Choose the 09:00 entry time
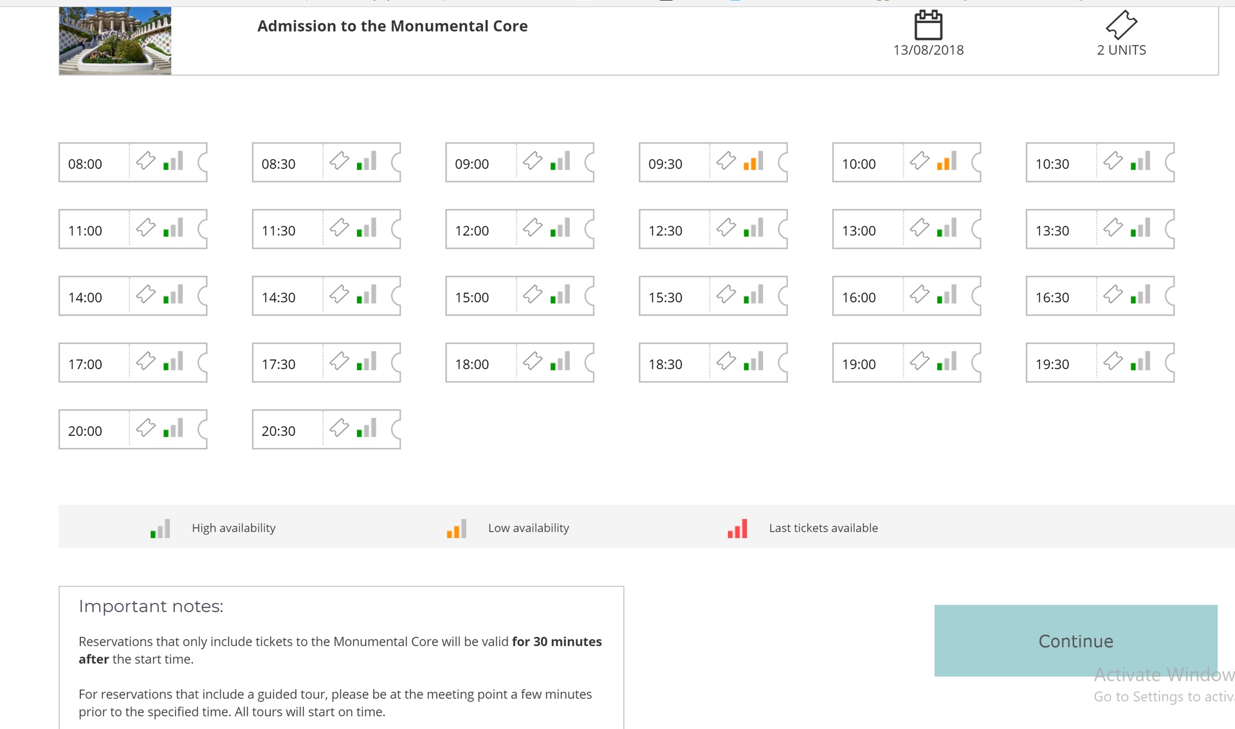 point(520,163)
